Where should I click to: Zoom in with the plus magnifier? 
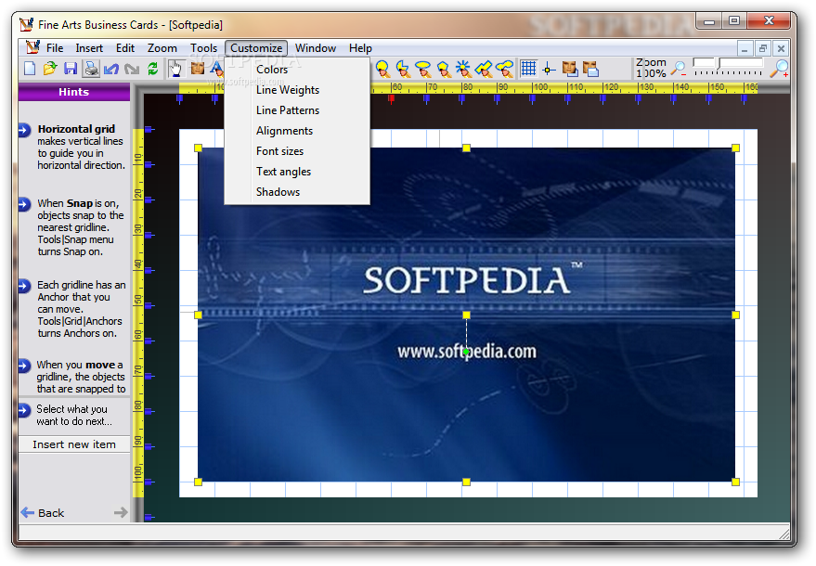pos(781,68)
